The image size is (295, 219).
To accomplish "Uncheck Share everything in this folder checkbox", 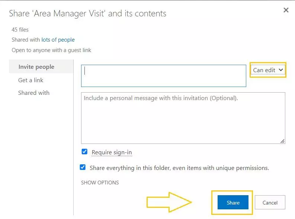I will point(83,167).
